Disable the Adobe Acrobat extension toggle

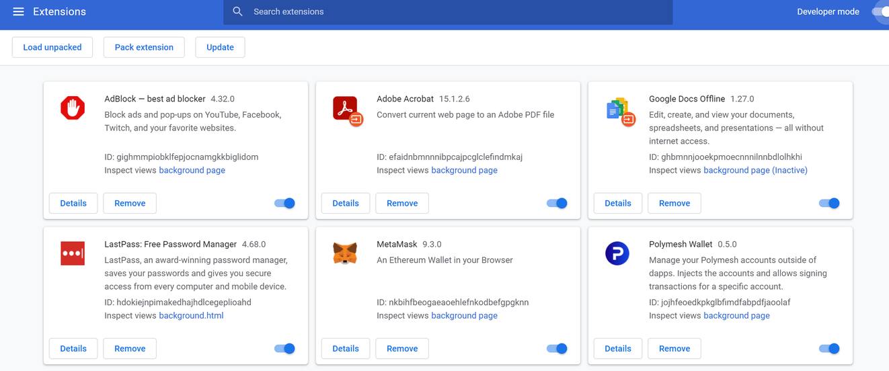coord(557,203)
